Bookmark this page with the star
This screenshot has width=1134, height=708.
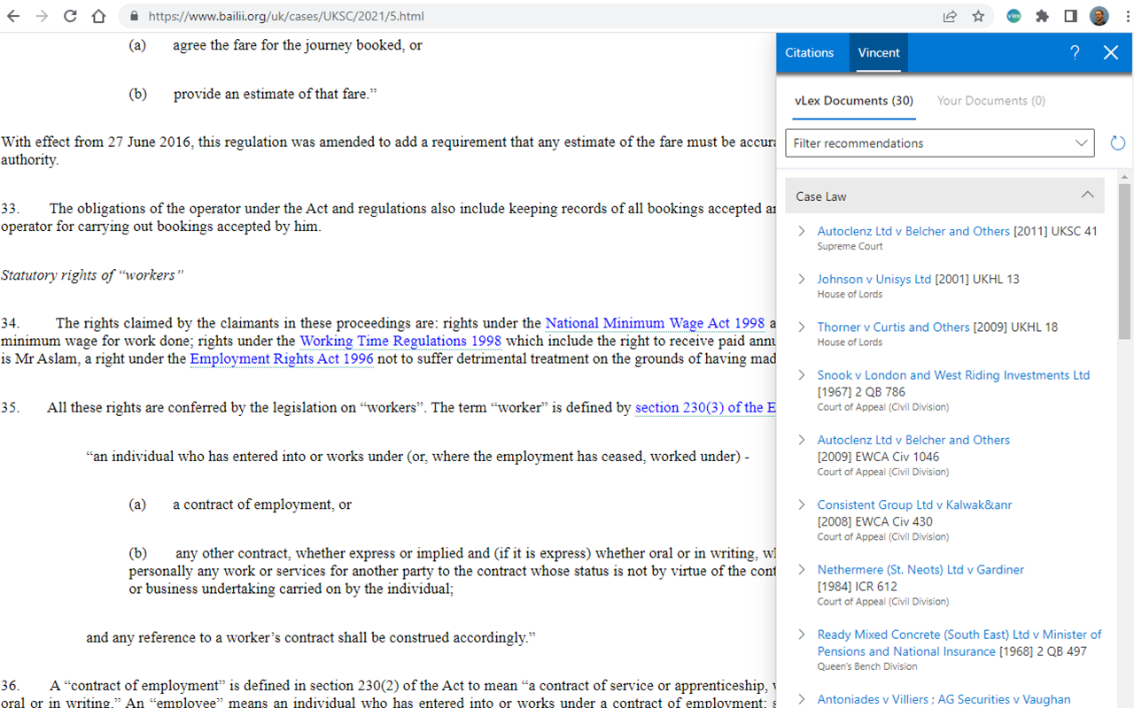pos(978,16)
